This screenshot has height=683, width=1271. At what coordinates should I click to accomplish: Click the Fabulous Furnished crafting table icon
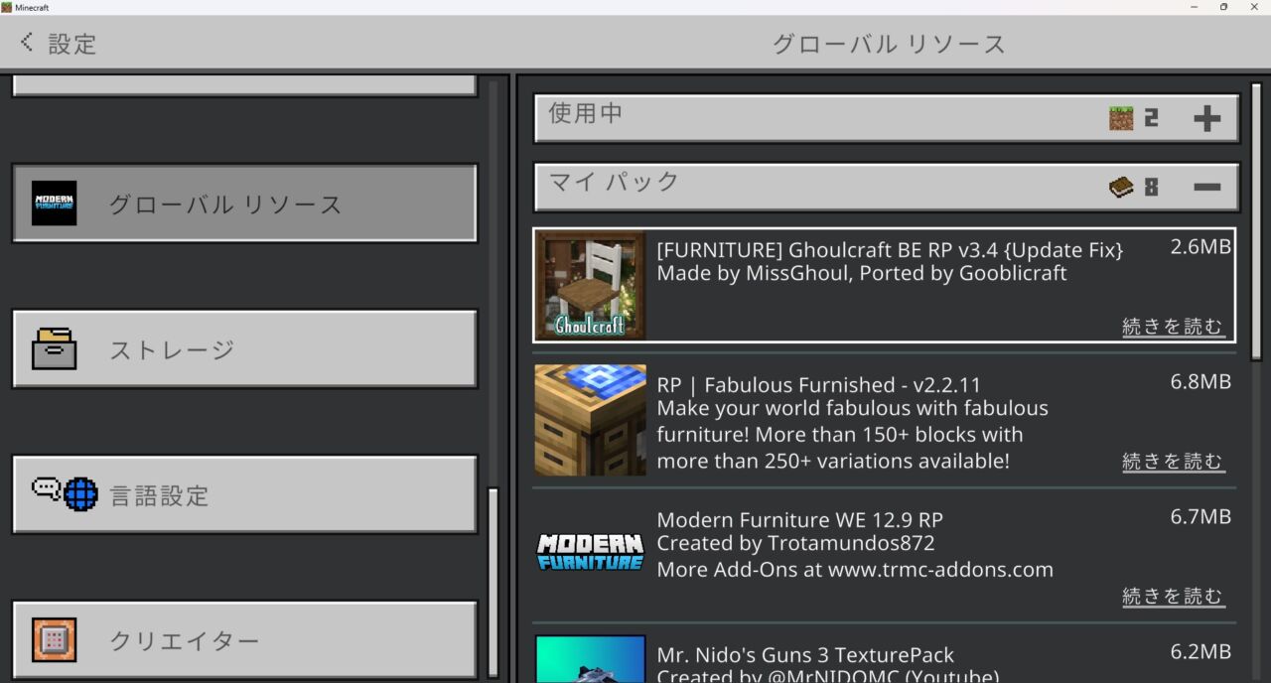[590, 420]
